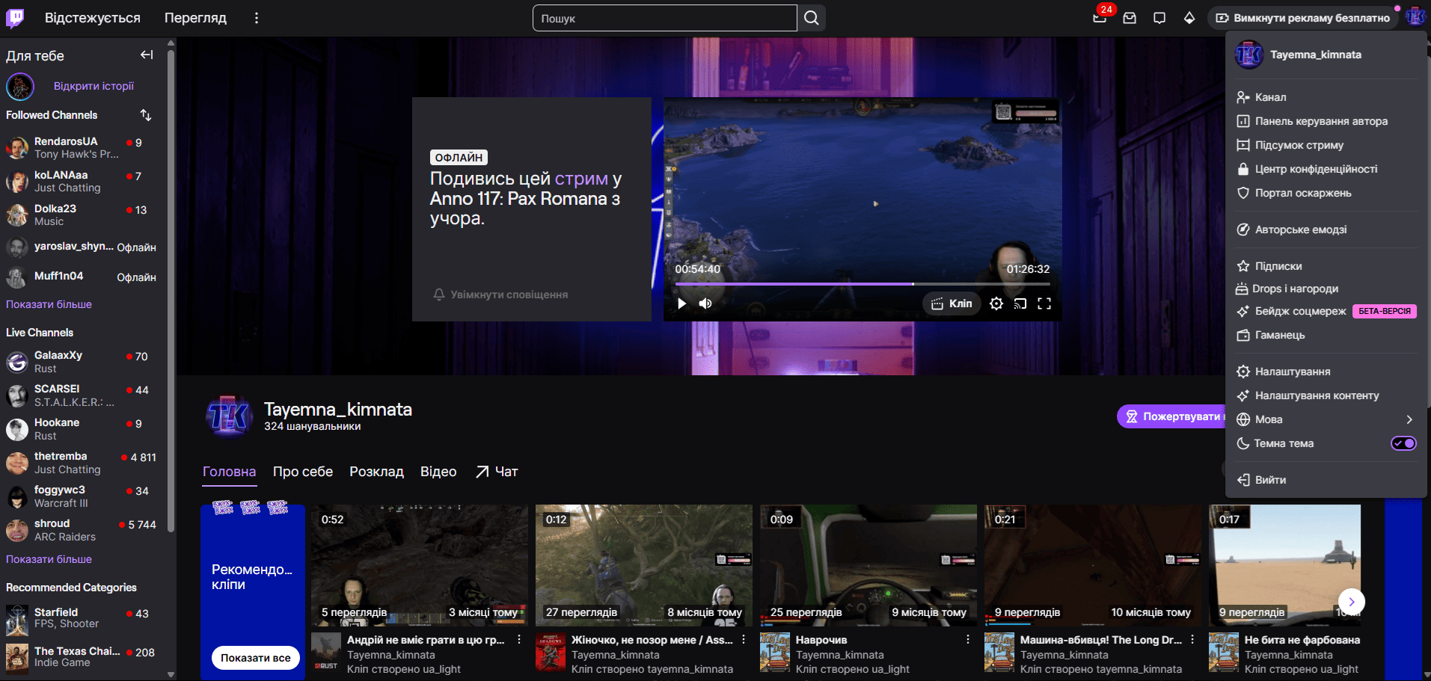Sort Followed Channels with arrows icon
The width and height of the screenshot is (1431, 681).
tap(146, 115)
